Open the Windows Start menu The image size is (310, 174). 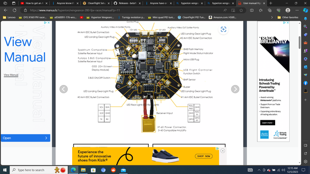pyautogui.click(x=5, y=170)
